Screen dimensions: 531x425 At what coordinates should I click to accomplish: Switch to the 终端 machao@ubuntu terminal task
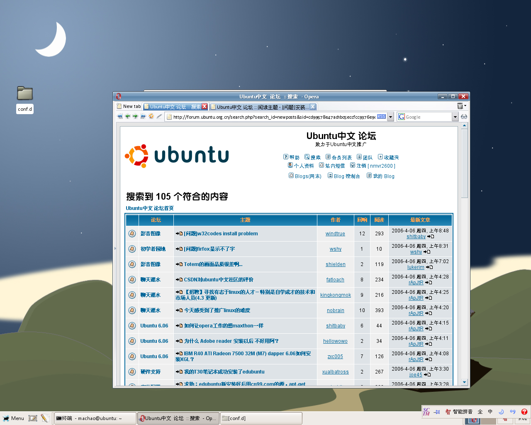point(95,418)
